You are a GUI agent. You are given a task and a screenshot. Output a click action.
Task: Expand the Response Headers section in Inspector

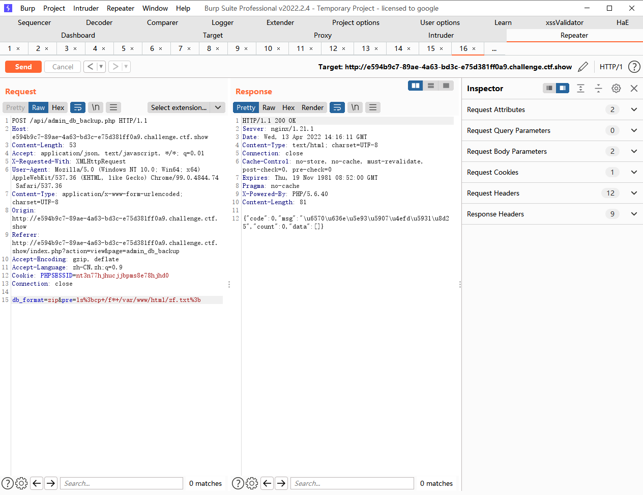tap(634, 214)
